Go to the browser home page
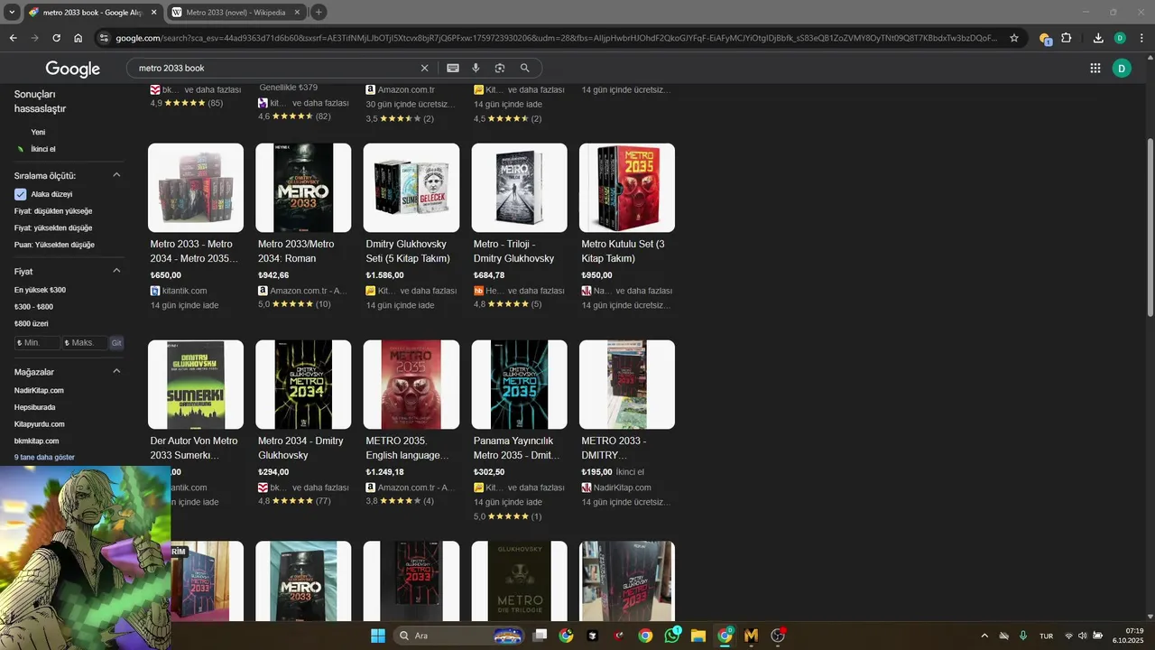The width and height of the screenshot is (1155, 650). 79,38
